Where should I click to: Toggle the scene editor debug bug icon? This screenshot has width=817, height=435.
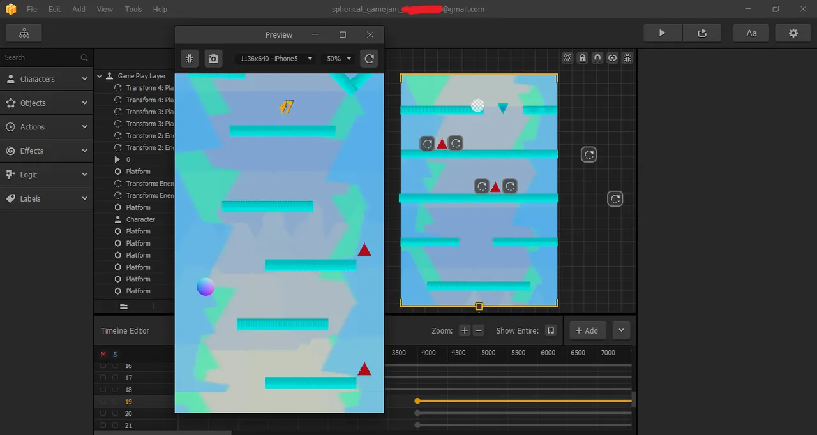[627, 58]
